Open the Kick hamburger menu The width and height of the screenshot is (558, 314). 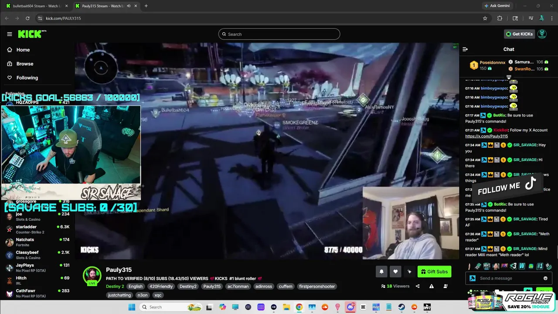pyautogui.click(x=10, y=34)
